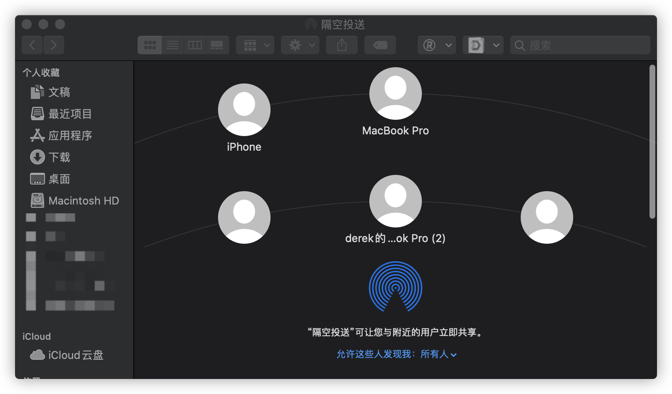Change the 所有人 discoverability setting
Viewport: 672px width, 394px height.
(x=438, y=354)
